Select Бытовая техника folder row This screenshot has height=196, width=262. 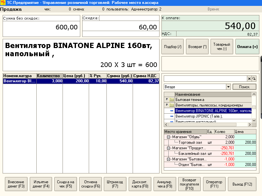tap(208, 100)
